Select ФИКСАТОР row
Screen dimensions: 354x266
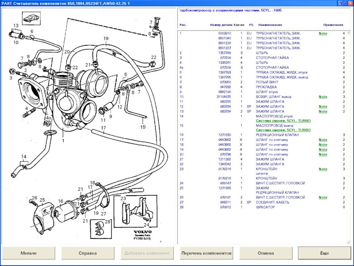[262, 207]
